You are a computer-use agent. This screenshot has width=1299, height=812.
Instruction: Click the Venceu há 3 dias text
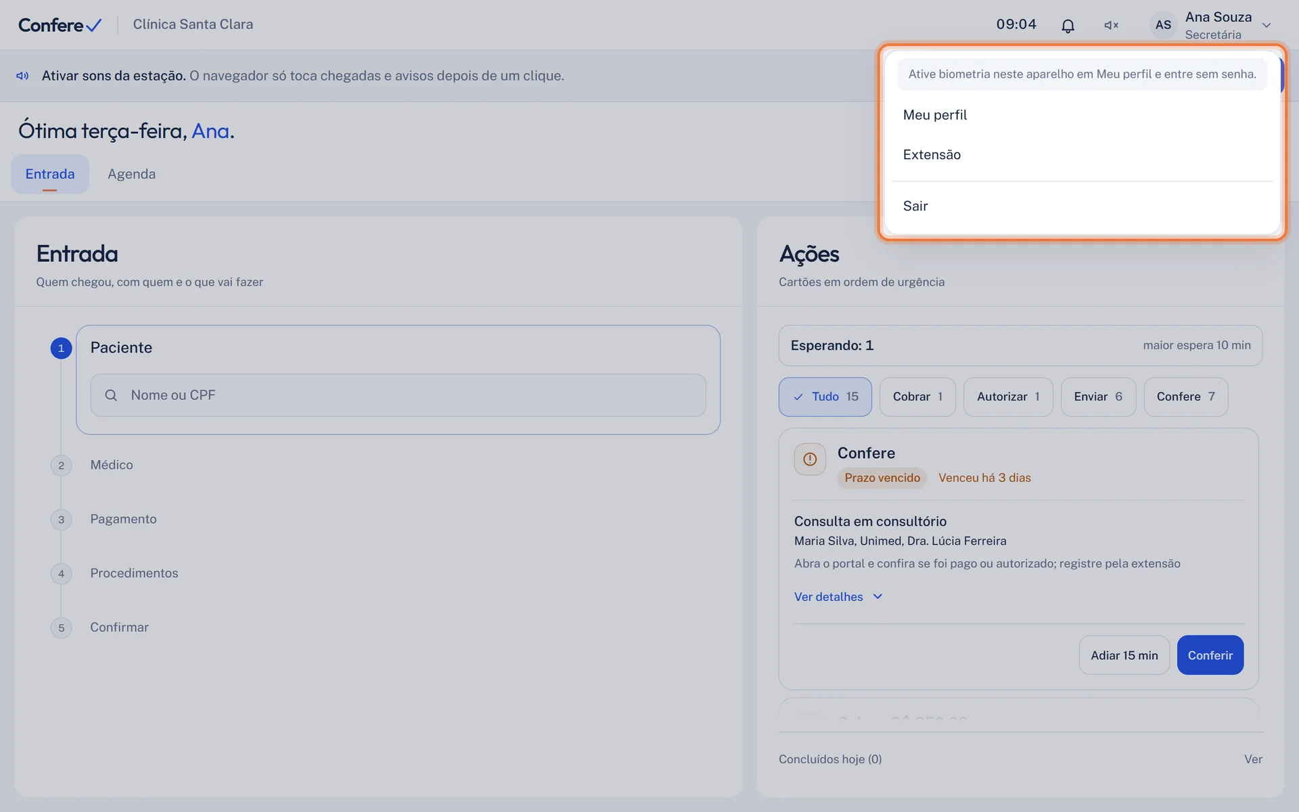984,478
